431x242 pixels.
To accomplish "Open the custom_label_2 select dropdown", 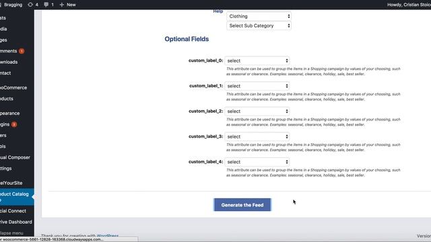I will pyautogui.click(x=257, y=111).
